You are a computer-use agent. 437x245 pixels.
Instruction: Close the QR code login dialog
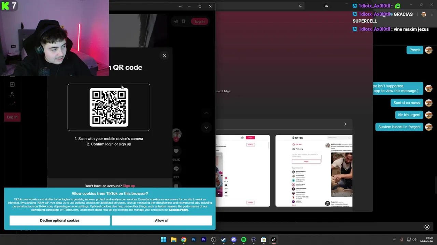coord(164,56)
